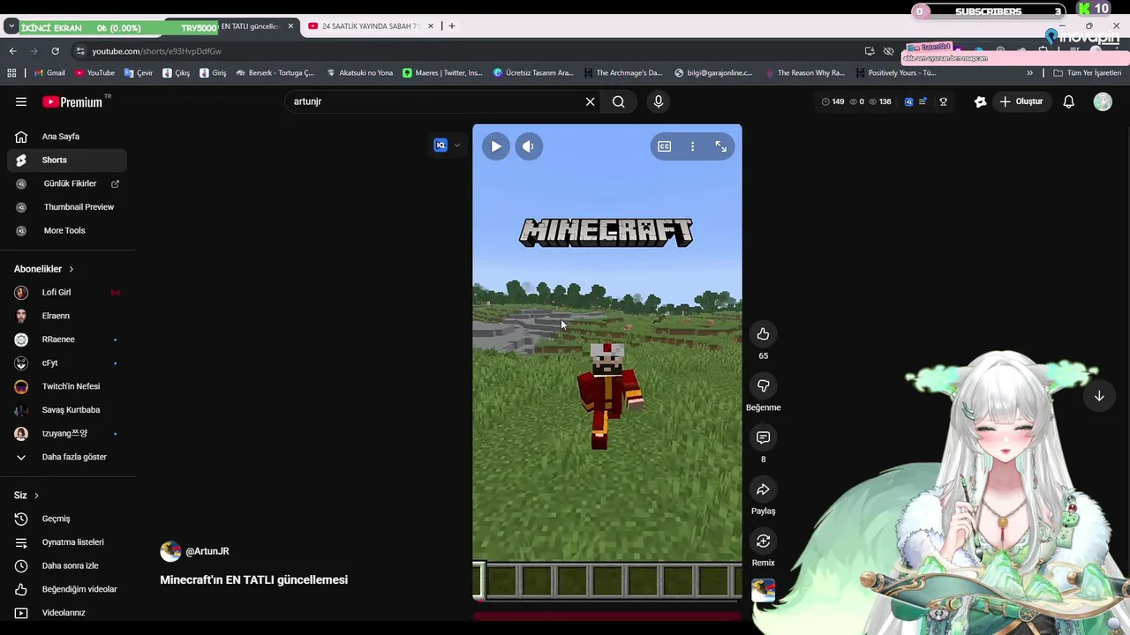Close the EN TATLI güncellemesi tab
The width and height of the screenshot is (1130, 635).
[x=290, y=26]
